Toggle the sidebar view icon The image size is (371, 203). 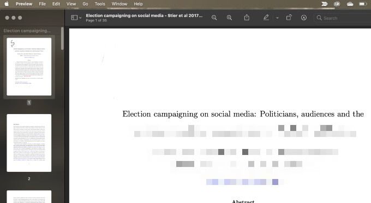coord(74,18)
